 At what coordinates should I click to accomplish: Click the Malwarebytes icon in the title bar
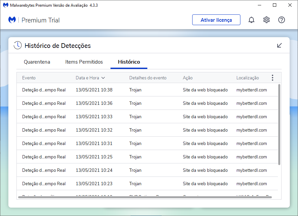(x=5, y=5)
